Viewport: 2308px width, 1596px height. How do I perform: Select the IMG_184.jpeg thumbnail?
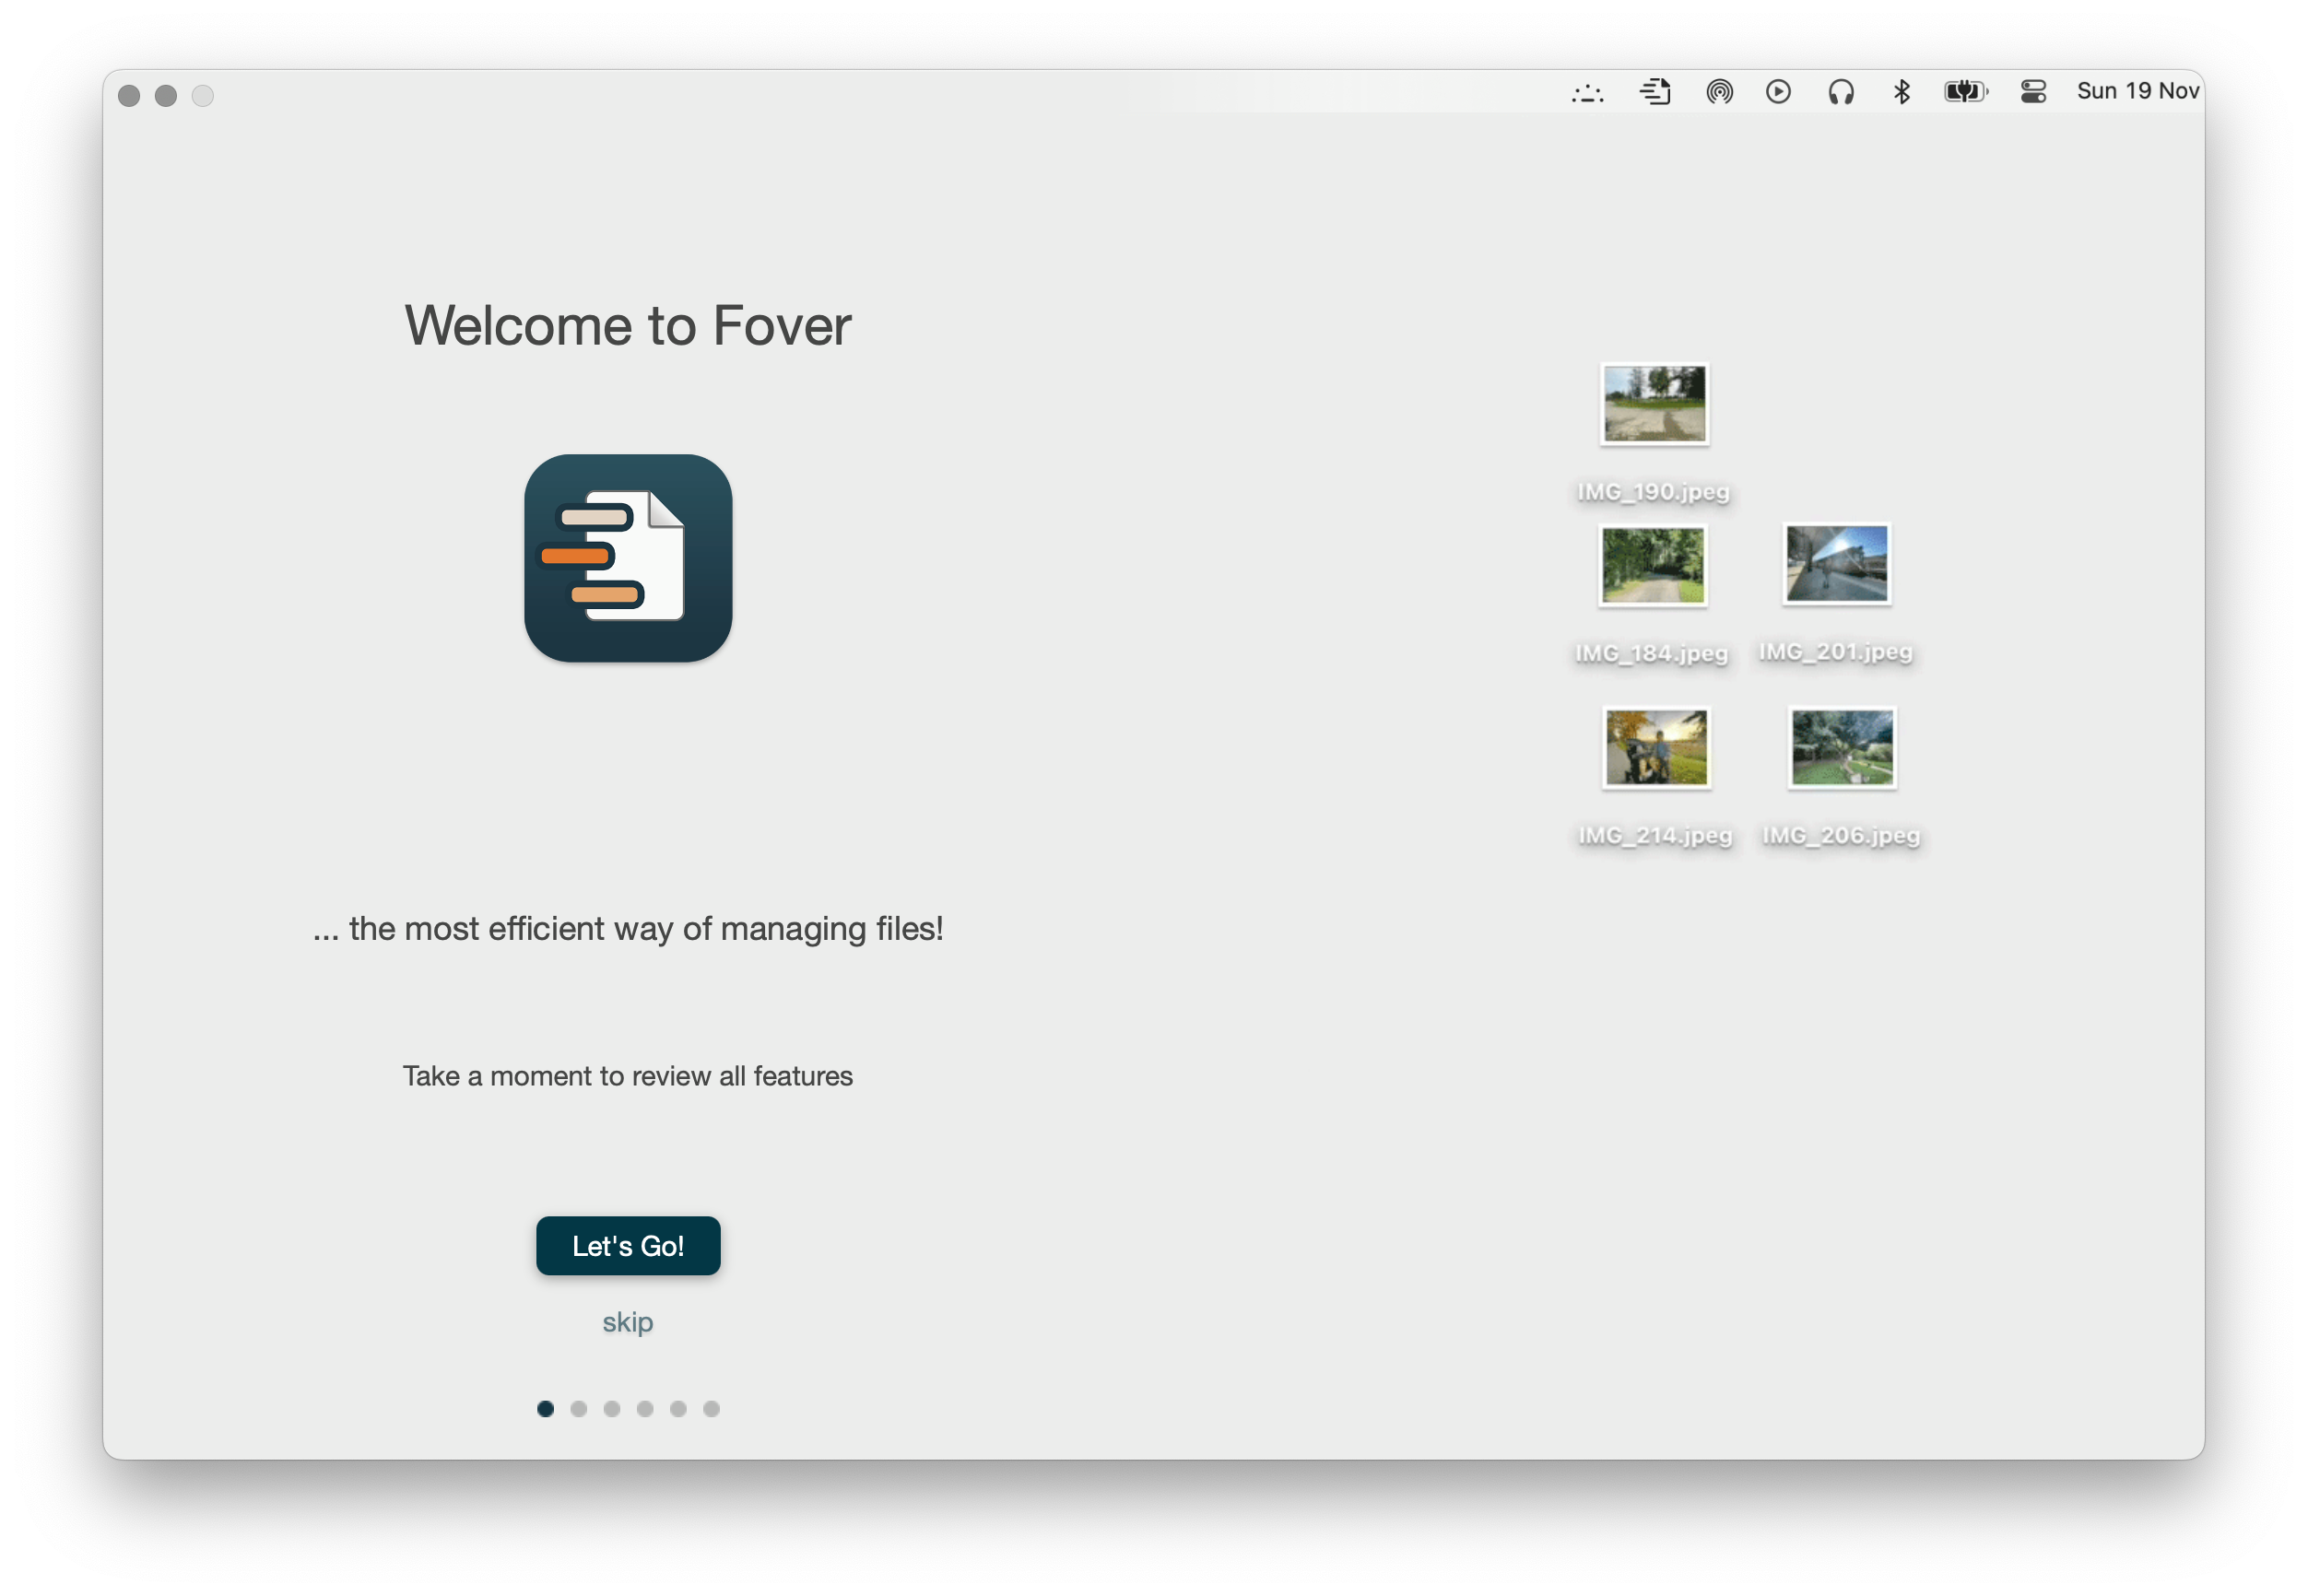1652,566
